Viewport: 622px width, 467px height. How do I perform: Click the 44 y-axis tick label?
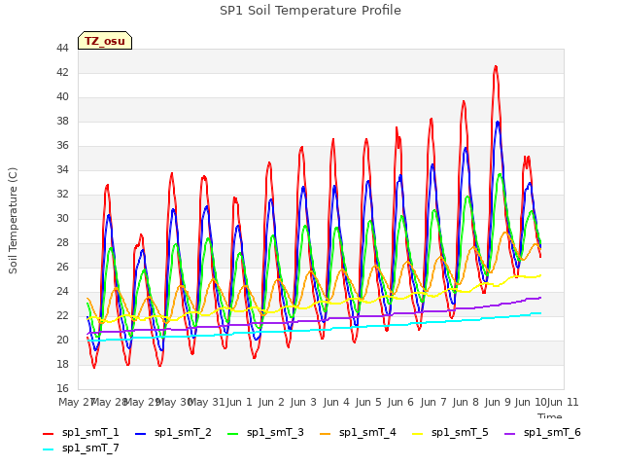[62, 48]
